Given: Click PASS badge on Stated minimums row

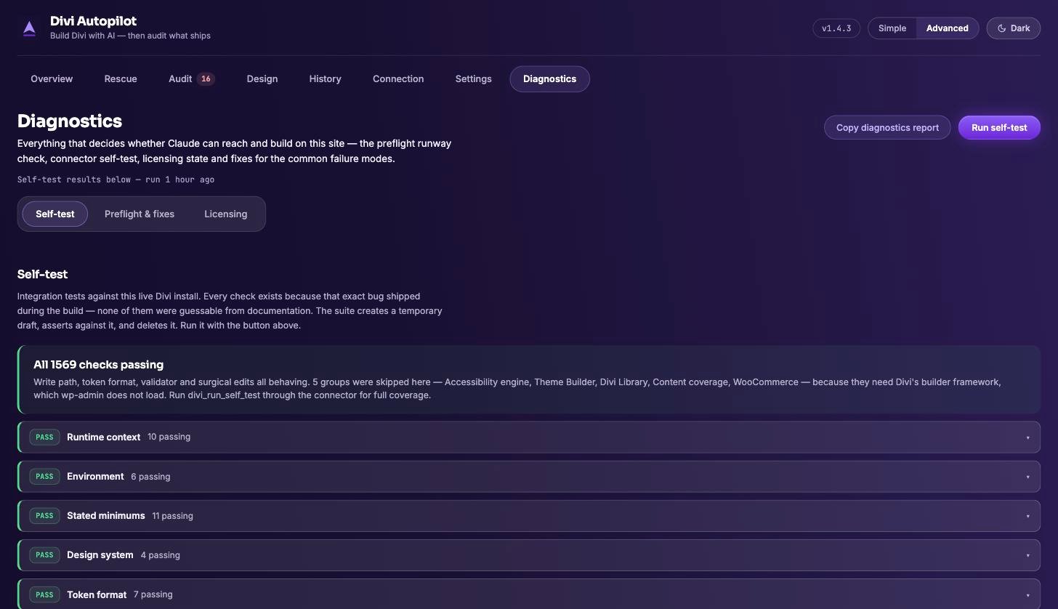Looking at the screenshot, I should click(44, 515).
